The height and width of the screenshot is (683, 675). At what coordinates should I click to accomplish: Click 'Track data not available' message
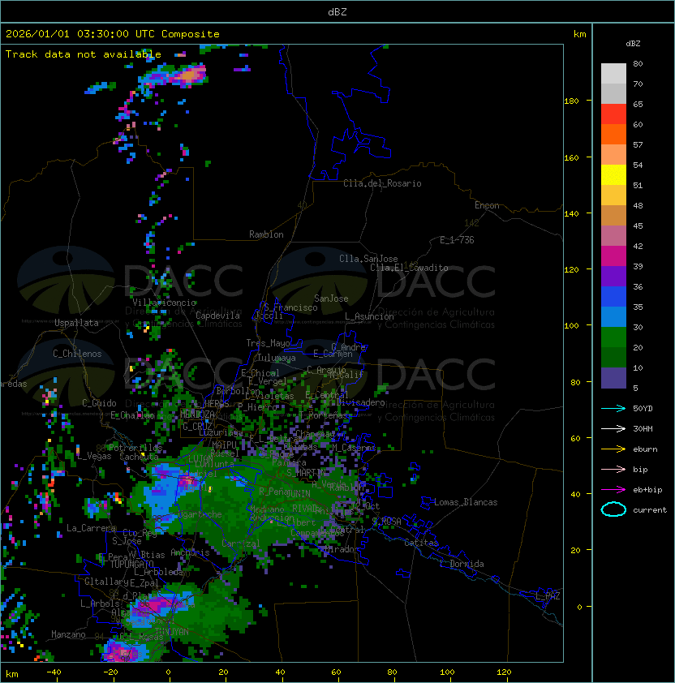click(x=84, y=54)
